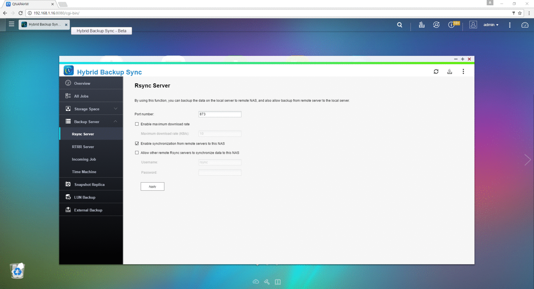Click the browser address bar URL
This screenshot has width=534, height=289.
click(x=57, y=13)
